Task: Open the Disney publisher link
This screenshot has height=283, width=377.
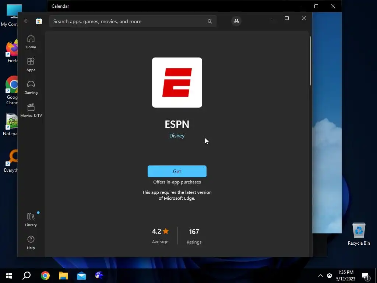Action: [177, 136]
